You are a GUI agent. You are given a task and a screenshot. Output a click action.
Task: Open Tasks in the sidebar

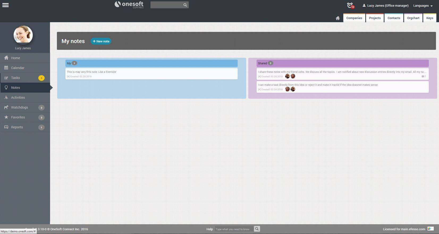25,78
